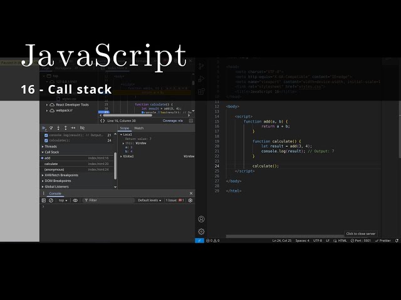Open VS Code Source Control view
The width and height of the screenshot is (401, 300).
(201, 66)
